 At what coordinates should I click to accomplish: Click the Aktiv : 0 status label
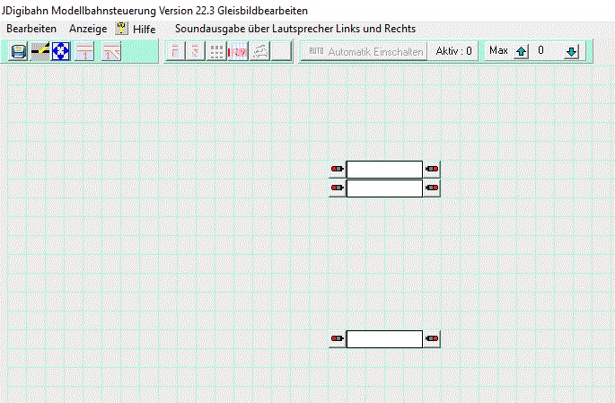453,51
